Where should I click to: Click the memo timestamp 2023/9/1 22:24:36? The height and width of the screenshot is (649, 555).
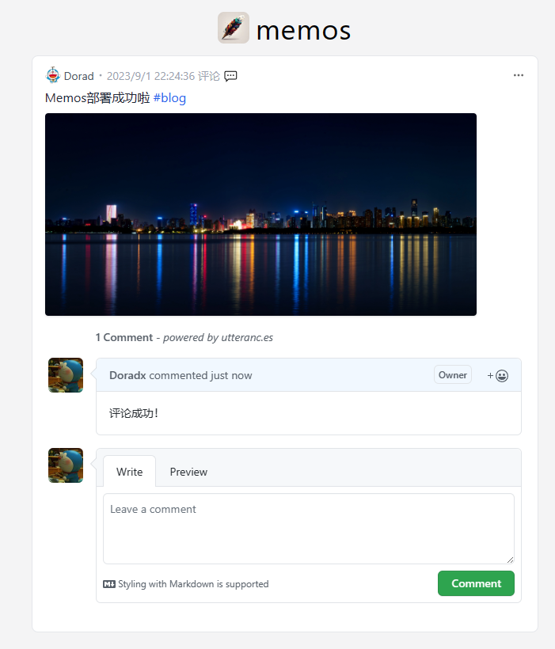[x=150, y=76]
